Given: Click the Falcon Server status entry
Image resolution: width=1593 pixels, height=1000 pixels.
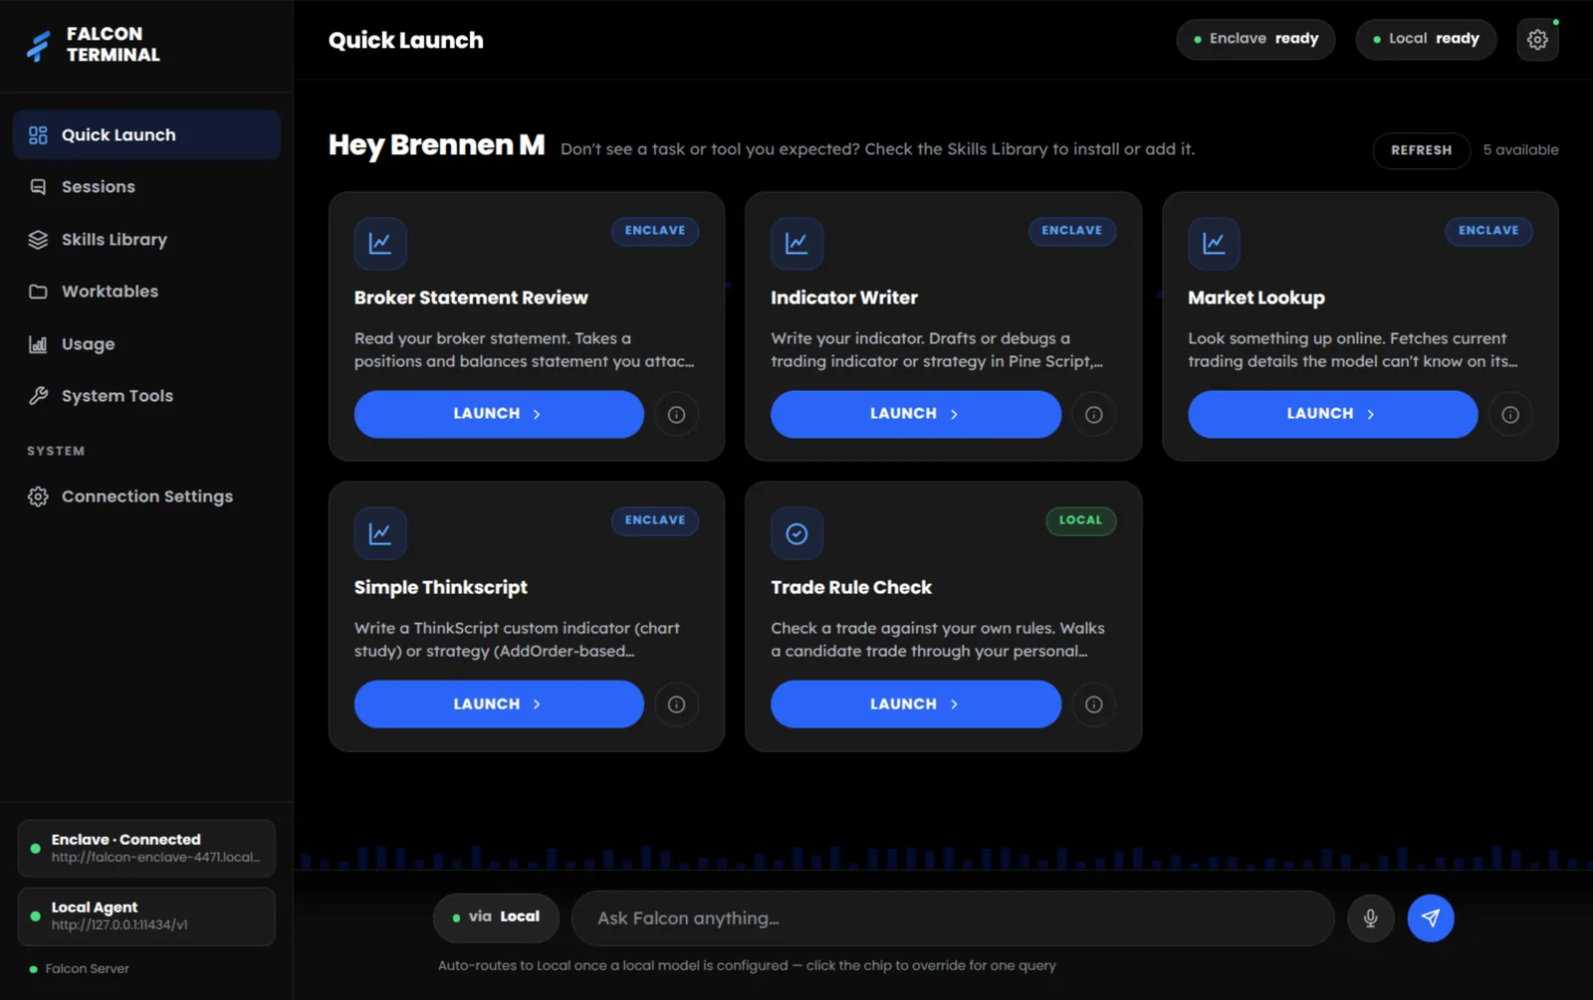Looking at the screenshot, I should click(80, 969).
